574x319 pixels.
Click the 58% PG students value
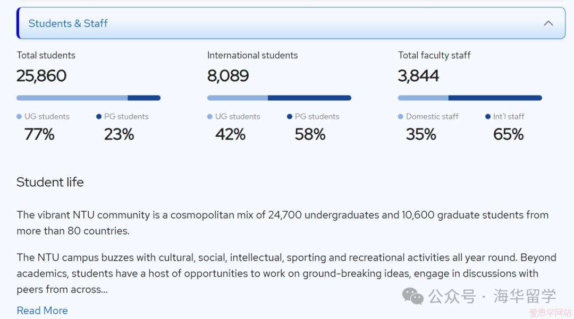[x=310, y=134]
